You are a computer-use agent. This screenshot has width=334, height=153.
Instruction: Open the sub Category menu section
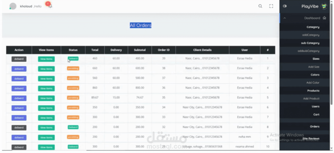[310, 43]
